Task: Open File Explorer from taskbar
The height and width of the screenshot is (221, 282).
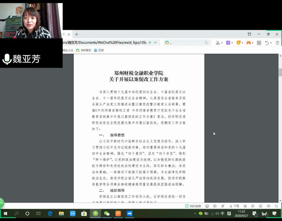Action: pyautogui.click(x=61, y=214)
